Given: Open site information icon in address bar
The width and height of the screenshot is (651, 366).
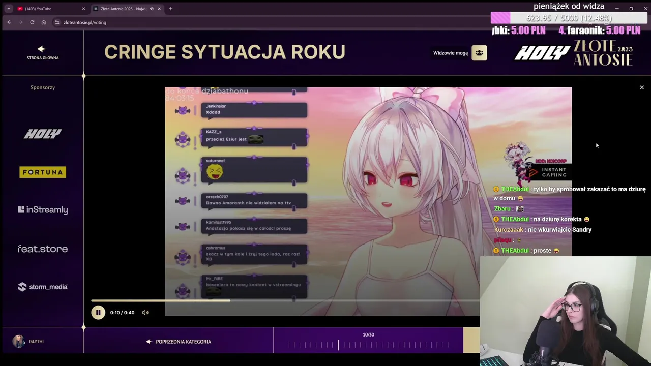Looking at the screenshot, I should coord(57,22).
